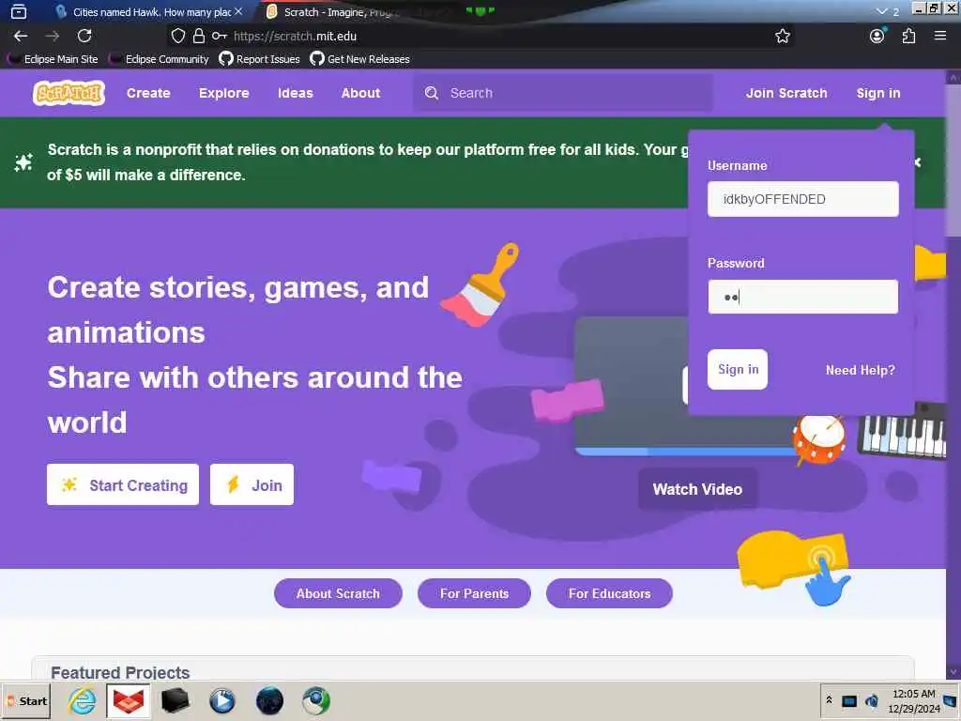This screenshot has height=721, width=961.
Task: Open Internet Explorer from the taskbar
Action: pyautogui.click(x=83, y=700)
